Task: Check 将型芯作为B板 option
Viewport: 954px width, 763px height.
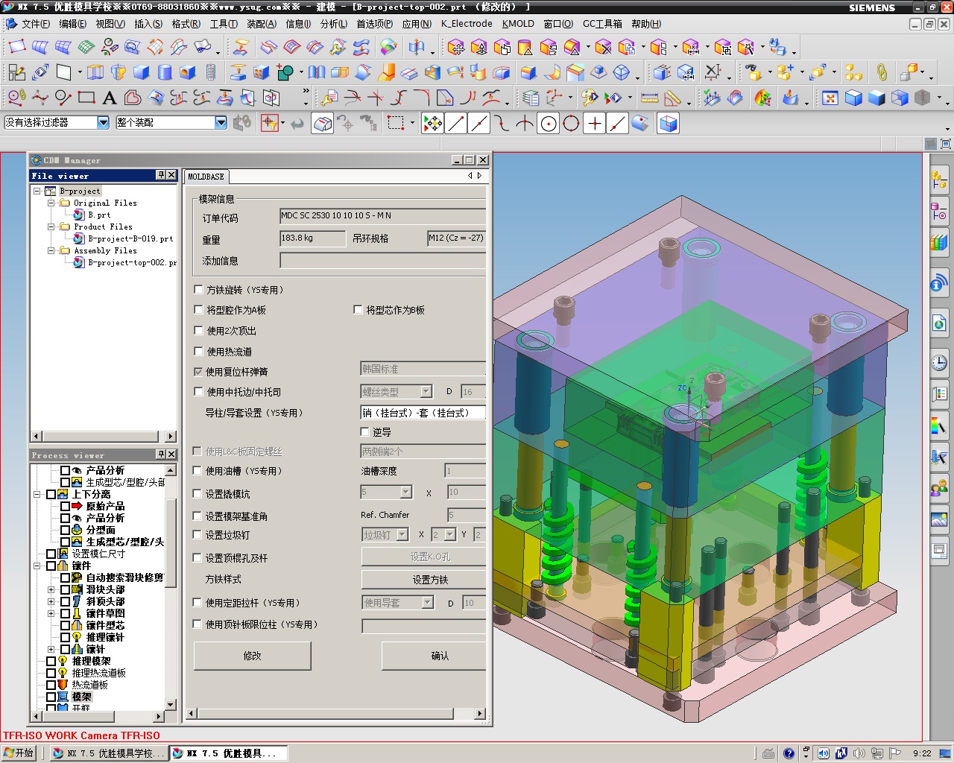Action: [358, 309]
